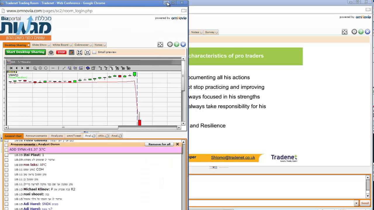Image resolution: width=374 pixels, height=210 pixels.
Task: Jump to first bar in chart toolbar
Action: [x=11, y=68]
